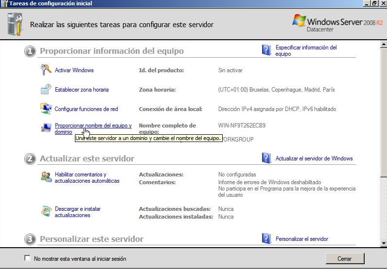This screenshot has height=269, width=387.
Task: Open Proporcionar nombre del equipo y dominio
Action: point(93,128)
